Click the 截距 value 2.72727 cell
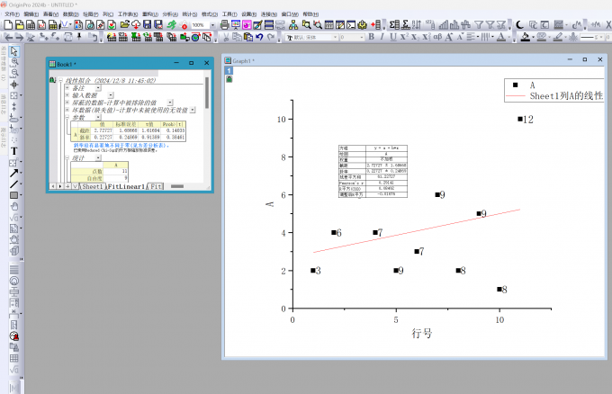Image resolution: width=612 pixels, height=394 pixels. click(103, 130)
